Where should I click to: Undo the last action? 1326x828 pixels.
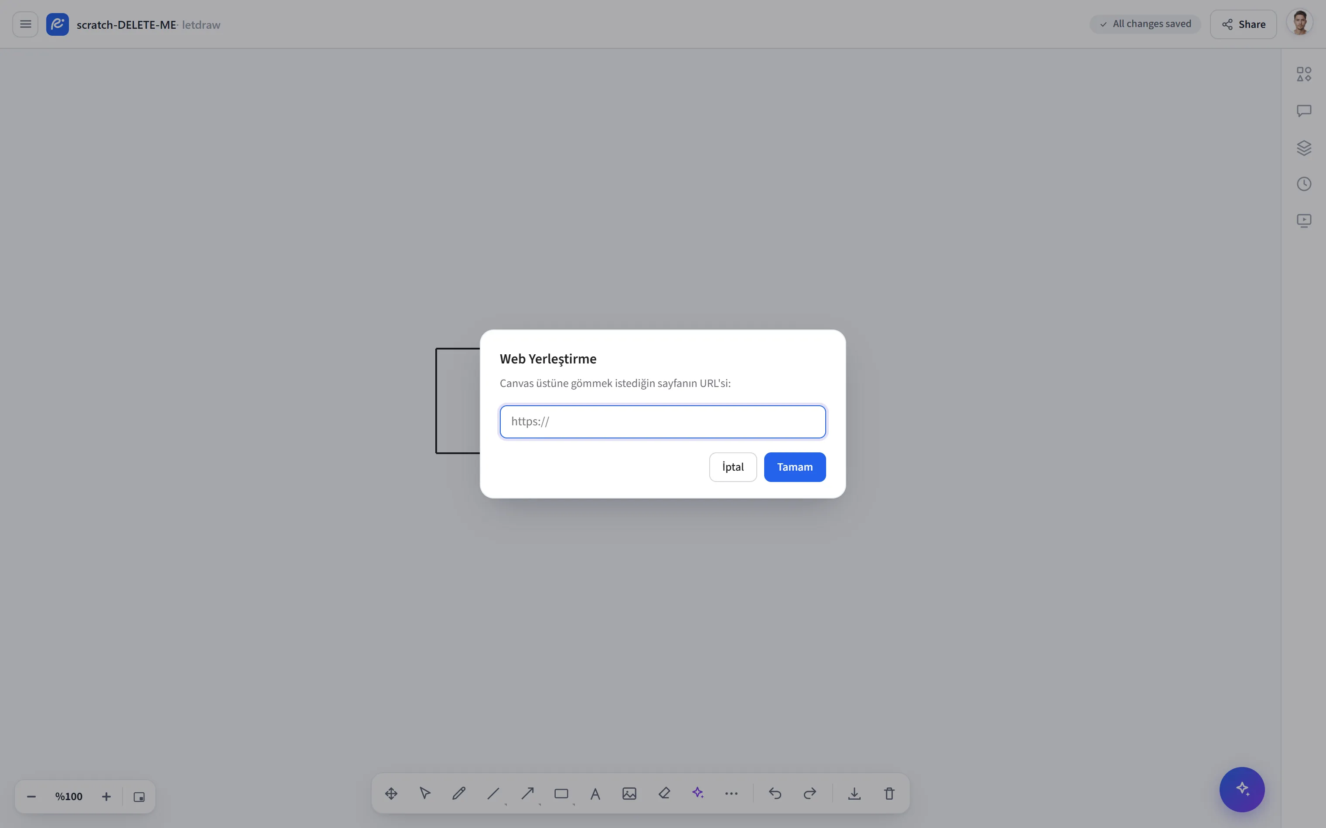point(775,794)
